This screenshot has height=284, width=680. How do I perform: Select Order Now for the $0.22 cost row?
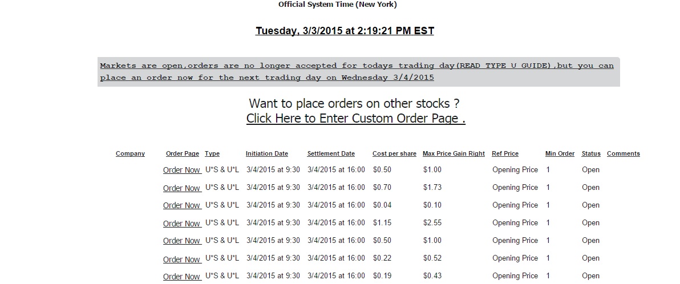[x=182, y=259]
